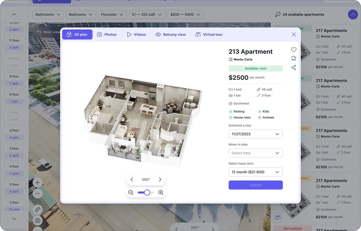Click the $2500 per month price
361x231 pixels.
pos(246,78)
